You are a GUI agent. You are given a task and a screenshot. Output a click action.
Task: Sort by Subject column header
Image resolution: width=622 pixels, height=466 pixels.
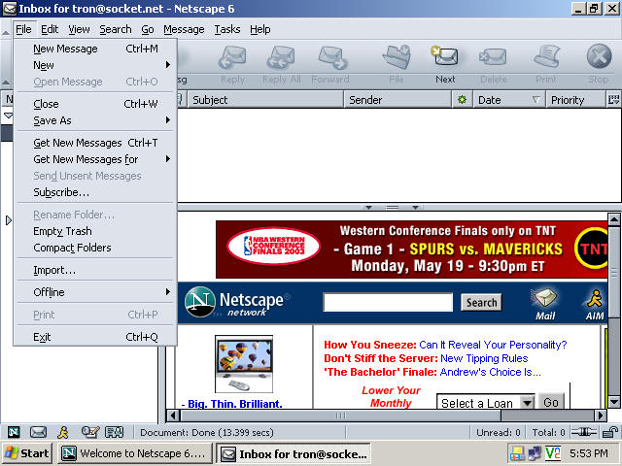pos(265,100)
